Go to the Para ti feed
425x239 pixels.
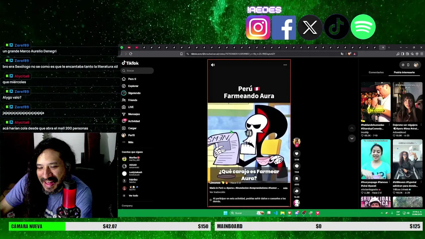click(x=129, y=79)
